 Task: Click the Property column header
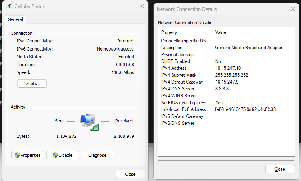tap(185, 32)
